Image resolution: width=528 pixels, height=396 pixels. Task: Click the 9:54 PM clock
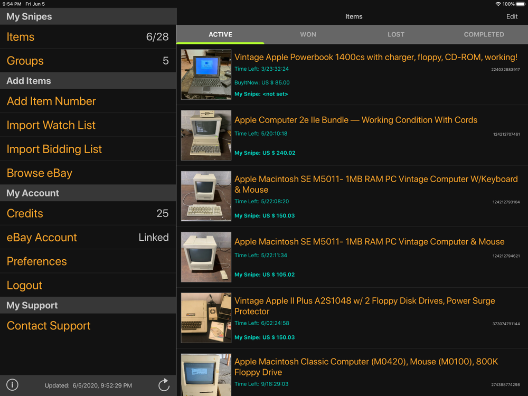[x=12, y=4]
